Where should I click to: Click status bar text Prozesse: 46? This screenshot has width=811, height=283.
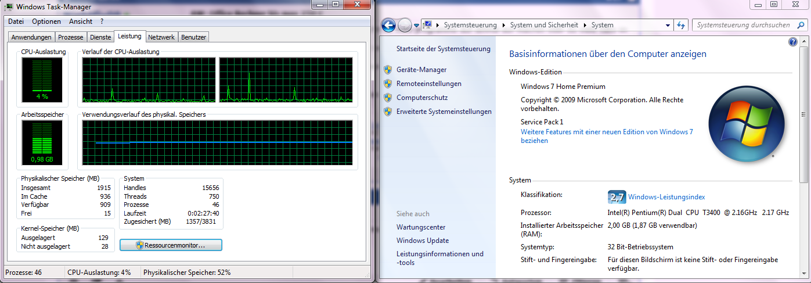pyautogui.click(x=23, y=272)
